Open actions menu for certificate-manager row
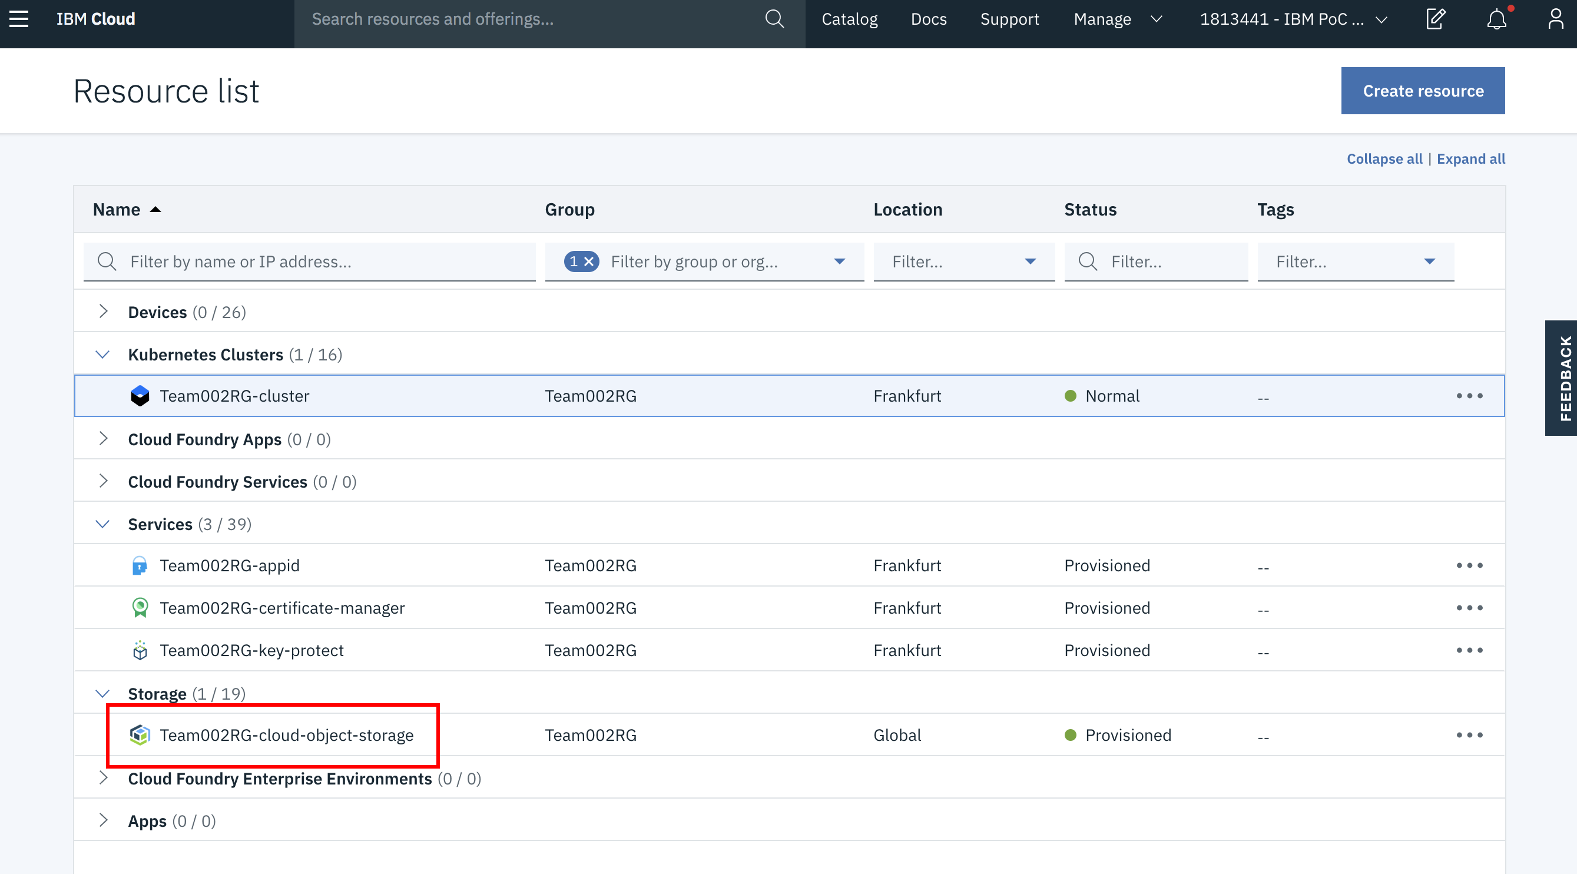 point(1469,608)
